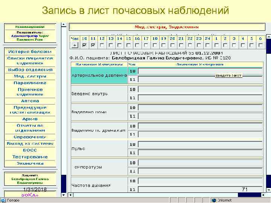Check the hour 20 checkbox
This screenshot has width=271, height=203.
pyautogui.click(x=172, y=45)
